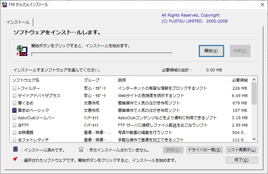Click the @映像館 computer icon

click(x=14, y=133)
